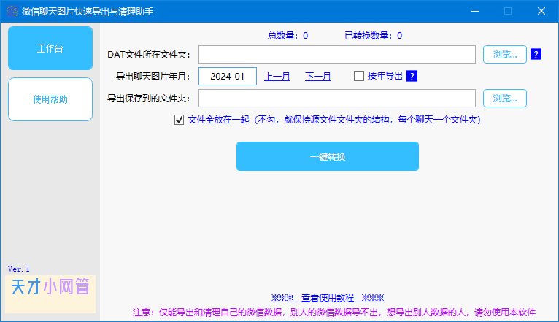Uncheck the 文件全放在一起 checkbox
Viewport: 559px width, 322px height.
(180, 120)
